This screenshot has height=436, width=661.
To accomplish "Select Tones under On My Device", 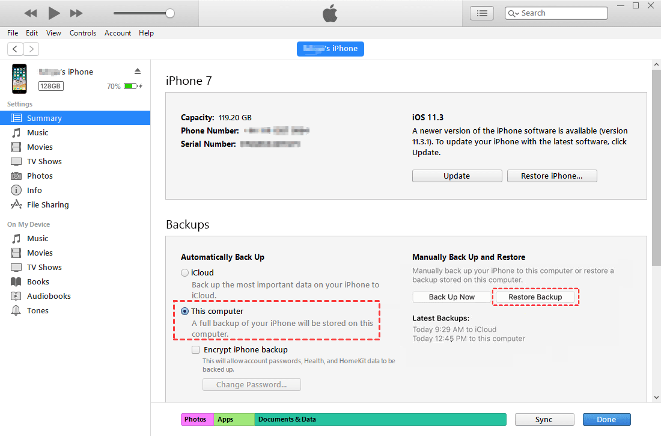I will (x=37, y=310).
